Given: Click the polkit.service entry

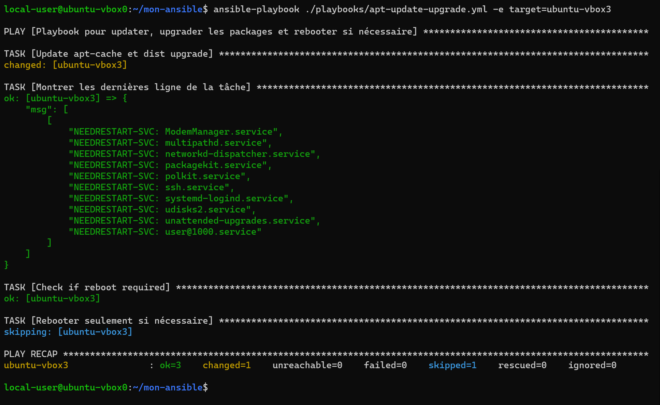Looking at the screenshot, I should point(159,176).
